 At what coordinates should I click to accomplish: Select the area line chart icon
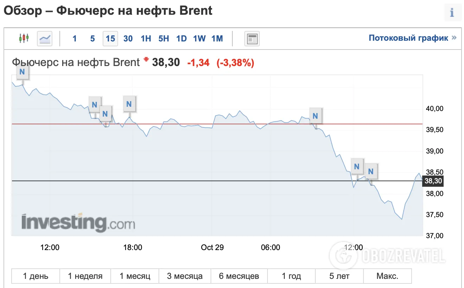pyautogui.click(x=45, y=38)
